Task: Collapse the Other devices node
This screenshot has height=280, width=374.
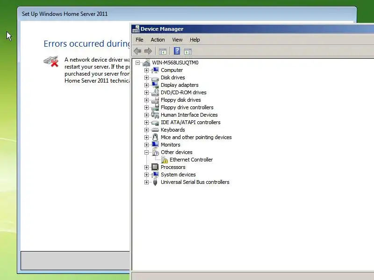Action: pos(146,153)
